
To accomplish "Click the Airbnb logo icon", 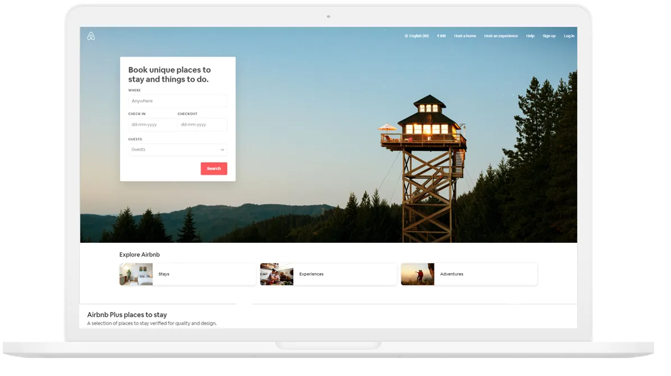I will [x=91, y=37].
